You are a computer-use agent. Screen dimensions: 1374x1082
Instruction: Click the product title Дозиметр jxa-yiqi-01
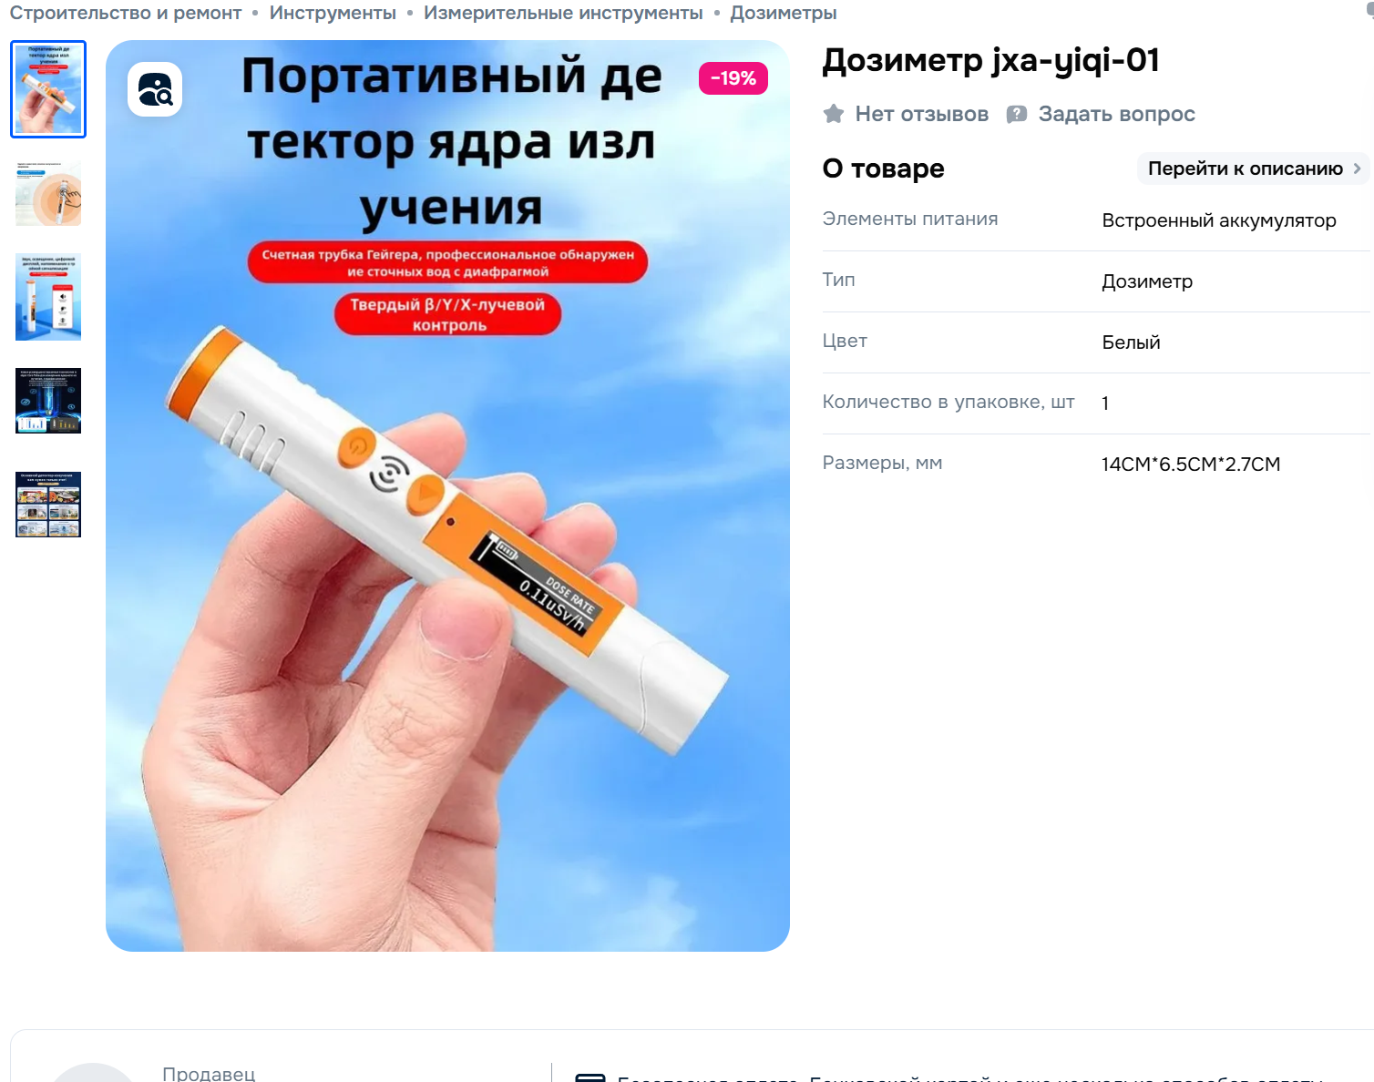(x=990, y=61)
